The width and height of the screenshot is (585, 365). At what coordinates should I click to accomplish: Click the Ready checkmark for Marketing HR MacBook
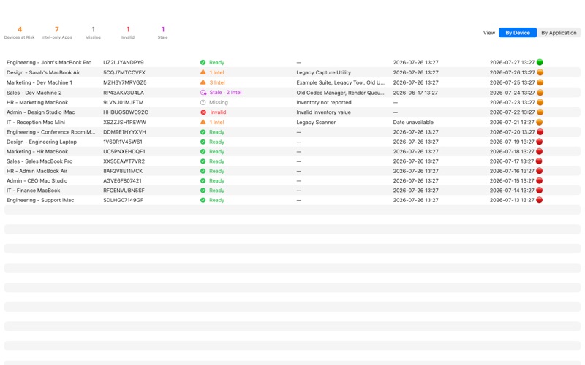[203, 152]
